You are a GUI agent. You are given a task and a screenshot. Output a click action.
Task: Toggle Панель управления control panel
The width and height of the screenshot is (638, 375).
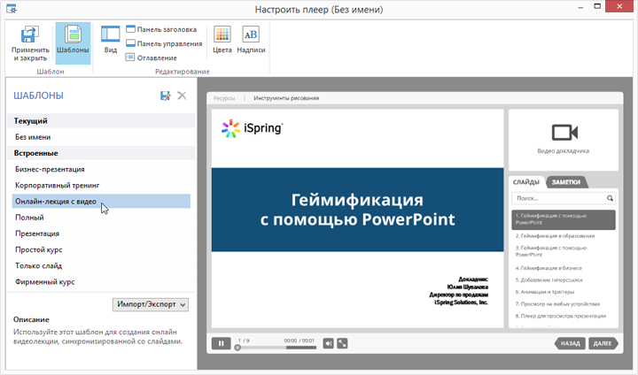pos(164,43)
